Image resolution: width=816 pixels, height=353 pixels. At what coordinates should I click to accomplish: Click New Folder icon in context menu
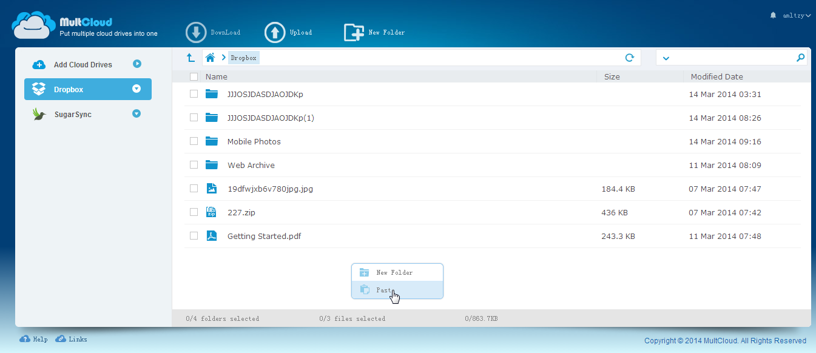[x=364, y=272]
